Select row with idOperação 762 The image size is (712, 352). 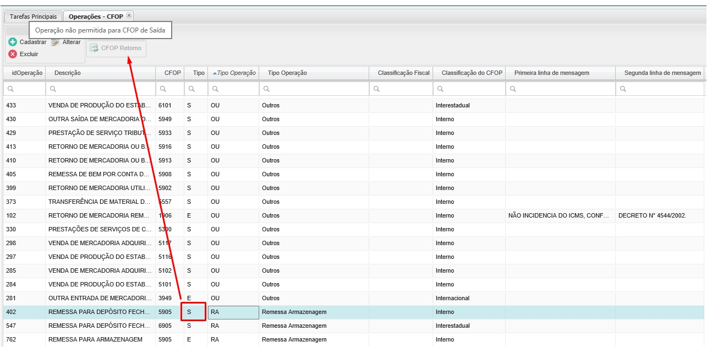(x=354, y=339)
